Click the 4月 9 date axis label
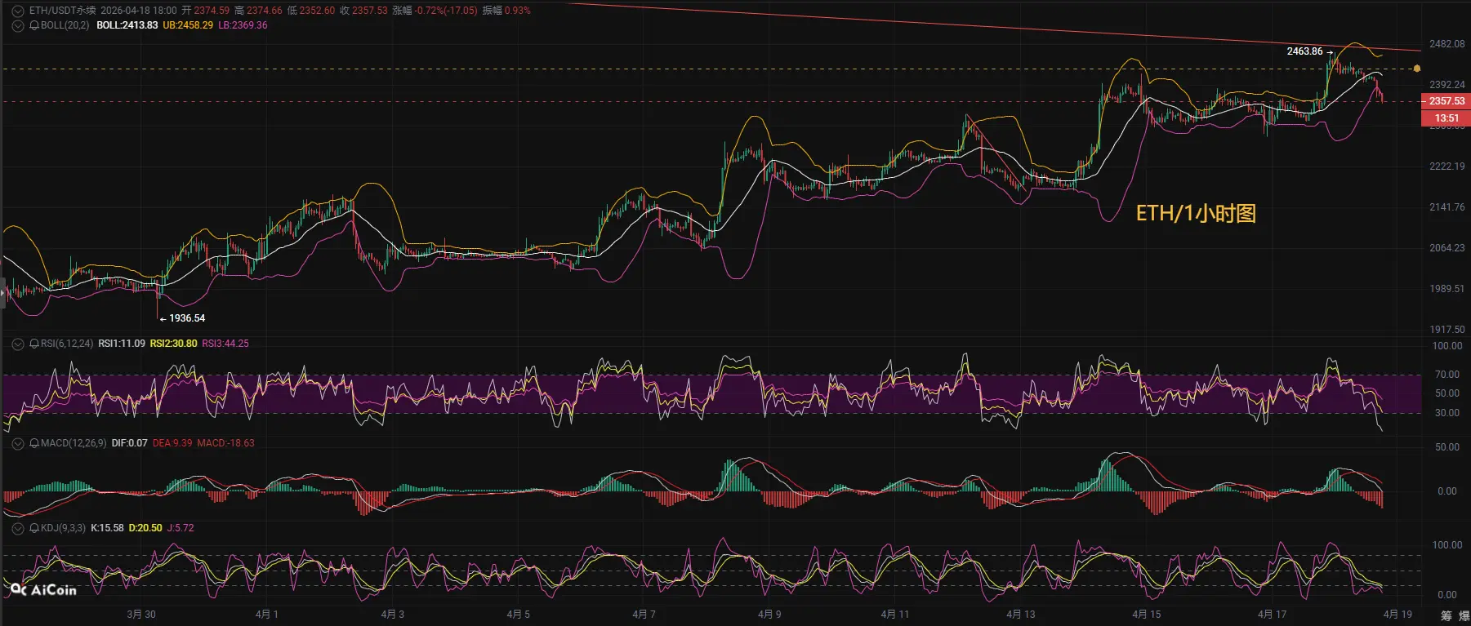The image size is (1471, 626). (769, 615)
